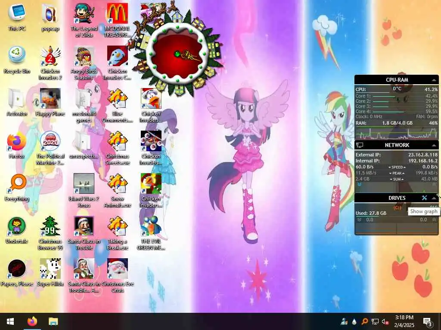The image size is (441, 330).
Task: Open the This PC desktop icon
Action: (17, 17)
